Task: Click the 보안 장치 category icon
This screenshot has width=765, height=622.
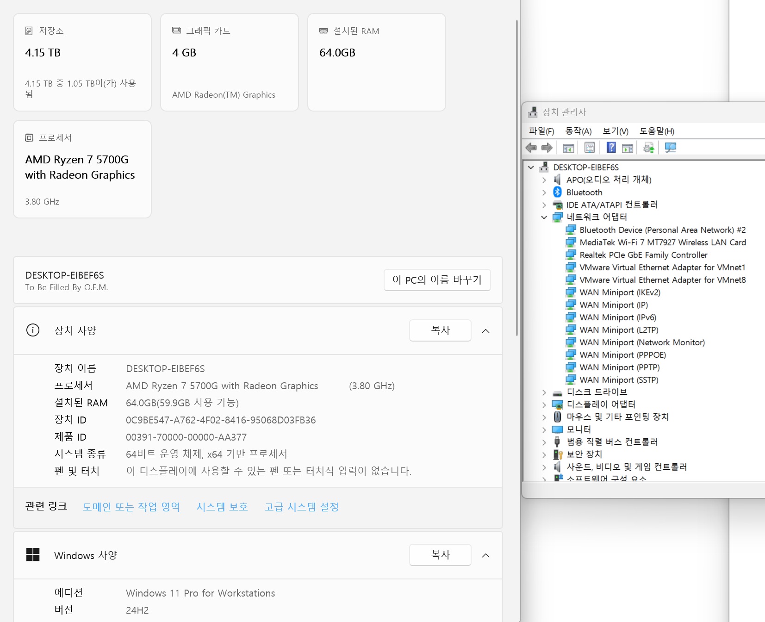Action: [558, 454]
